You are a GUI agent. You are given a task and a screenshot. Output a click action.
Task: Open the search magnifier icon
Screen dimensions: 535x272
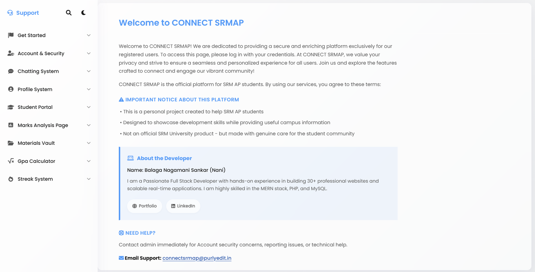[x=69, y=13]
